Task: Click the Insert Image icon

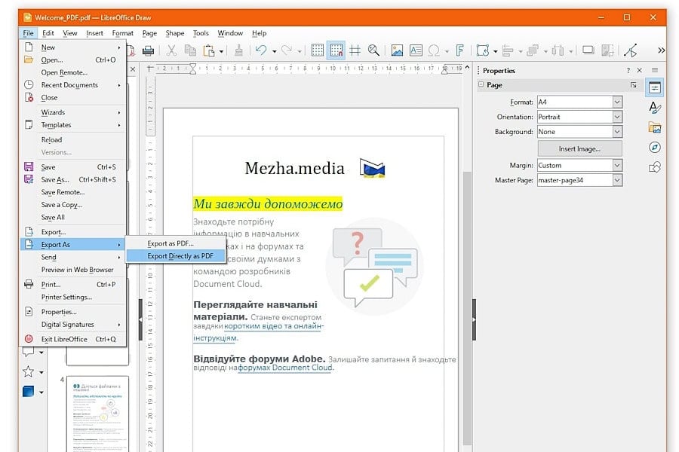Action: [x=397, y=50]
